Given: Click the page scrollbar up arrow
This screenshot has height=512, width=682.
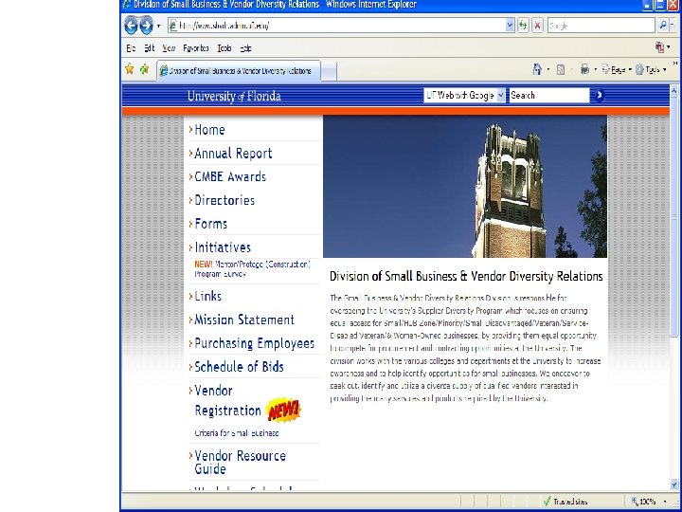Looking at the screenshot, I should (674, 91).
